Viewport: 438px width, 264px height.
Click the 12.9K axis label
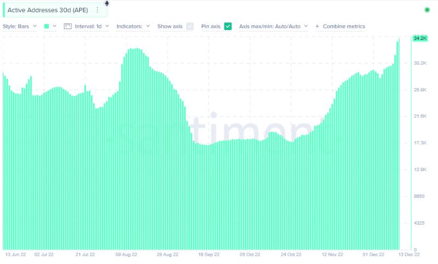point(420,169)
